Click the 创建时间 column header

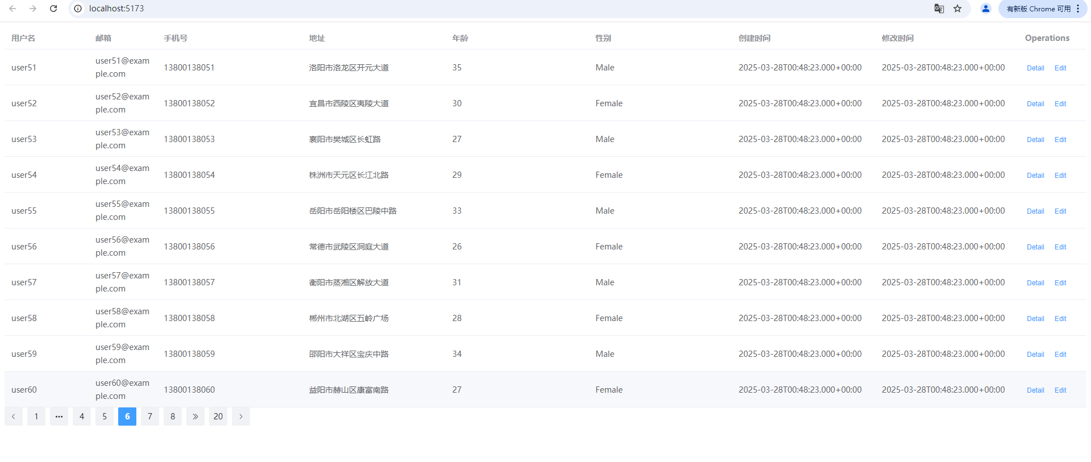tap(755, 38)
